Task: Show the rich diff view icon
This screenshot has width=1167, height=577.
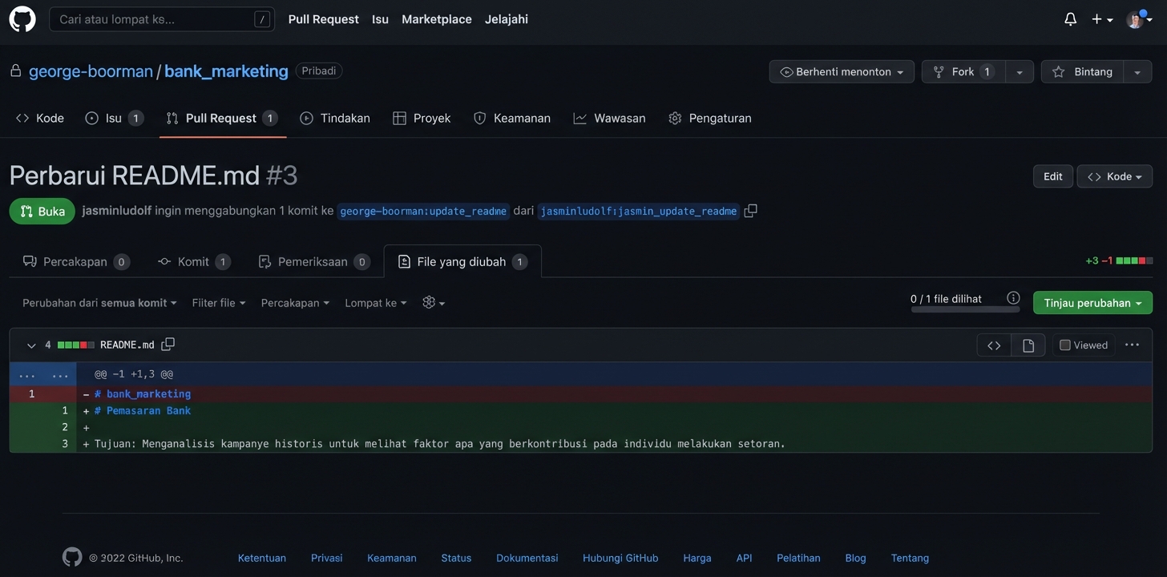Action: [1028, 345]
